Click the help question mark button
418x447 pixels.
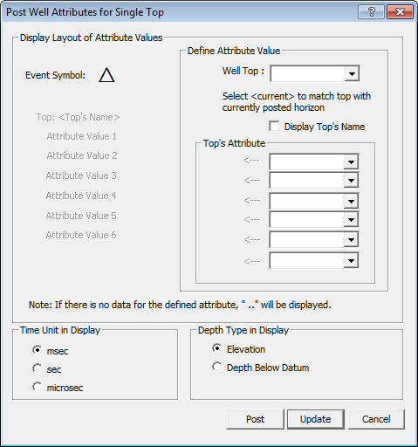pyautogui.click(x=371, y=12)
